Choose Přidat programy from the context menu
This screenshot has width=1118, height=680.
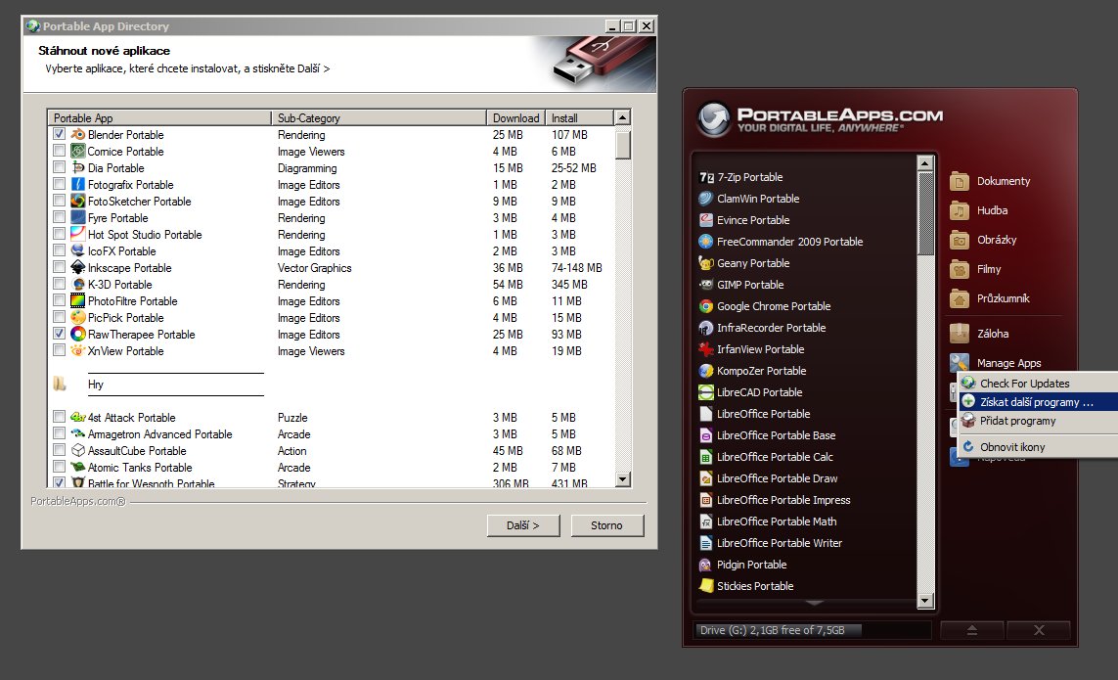pos(1017,421)
